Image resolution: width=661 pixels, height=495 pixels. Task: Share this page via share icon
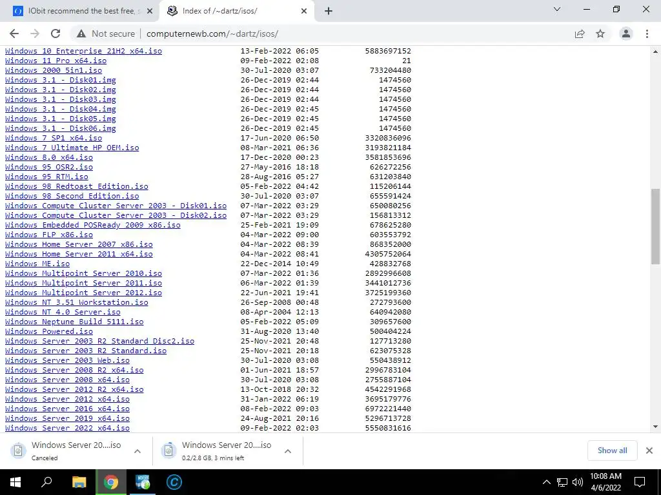click(x=580, y=34)
